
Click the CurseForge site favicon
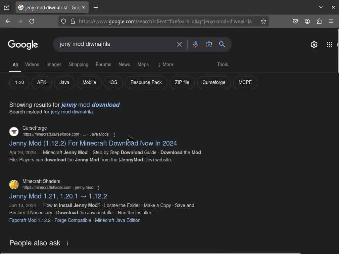click(14, 131)
